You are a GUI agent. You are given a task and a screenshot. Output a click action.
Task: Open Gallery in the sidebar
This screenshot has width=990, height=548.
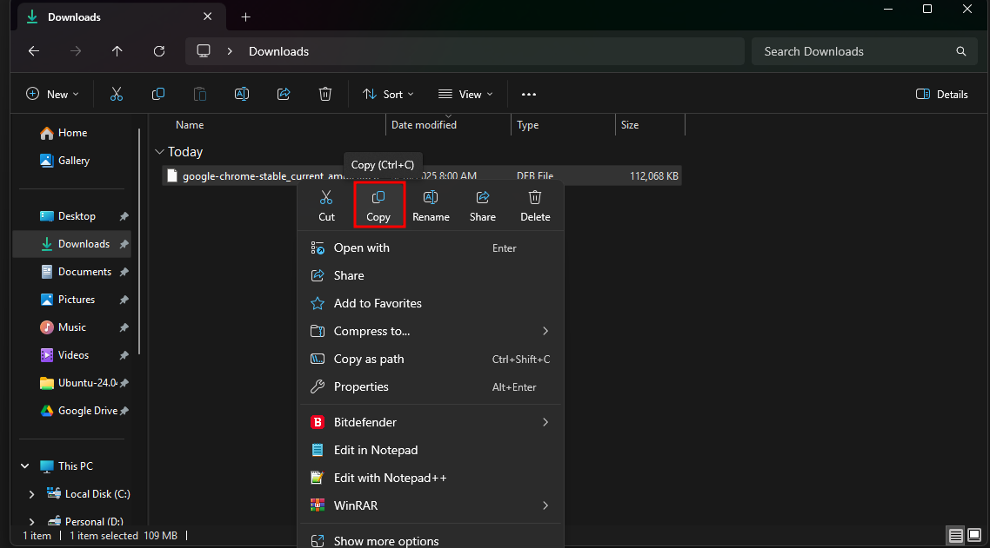(72, 160)
